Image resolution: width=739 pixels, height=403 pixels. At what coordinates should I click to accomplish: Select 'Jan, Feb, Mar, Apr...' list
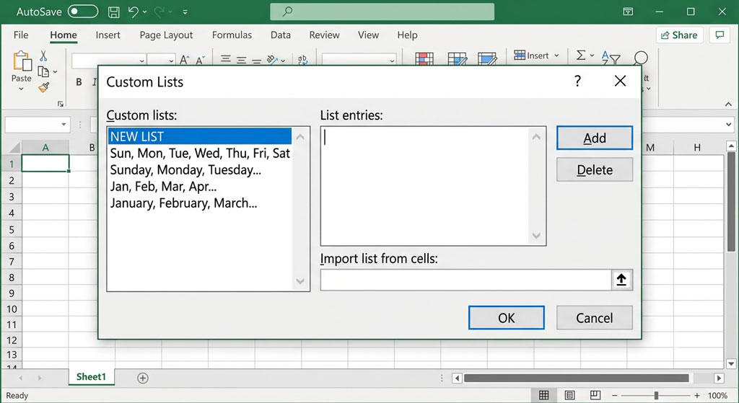[x=164, y=187]
